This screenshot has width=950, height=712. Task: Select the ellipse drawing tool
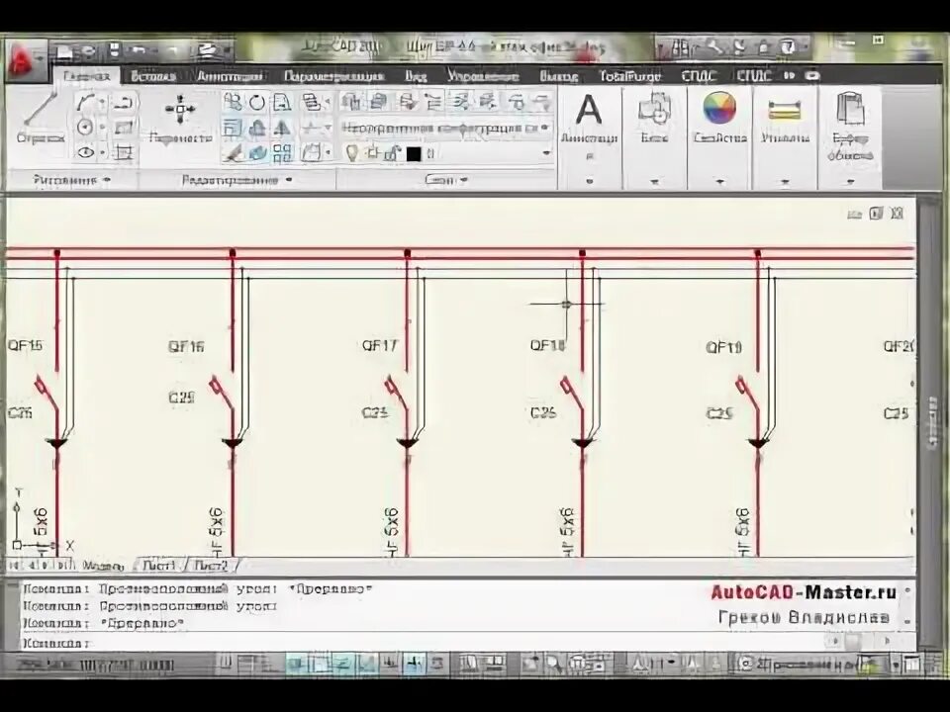[85, 152]
